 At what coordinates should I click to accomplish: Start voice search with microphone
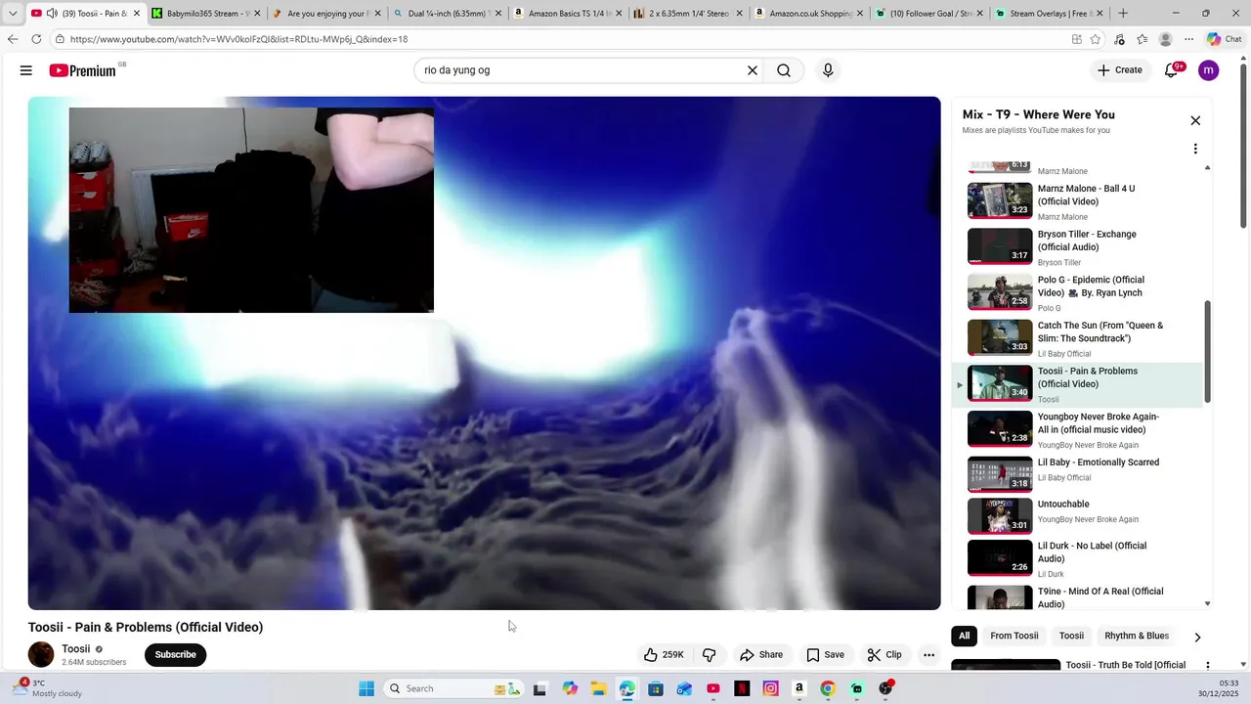click(x=828, y=70)
